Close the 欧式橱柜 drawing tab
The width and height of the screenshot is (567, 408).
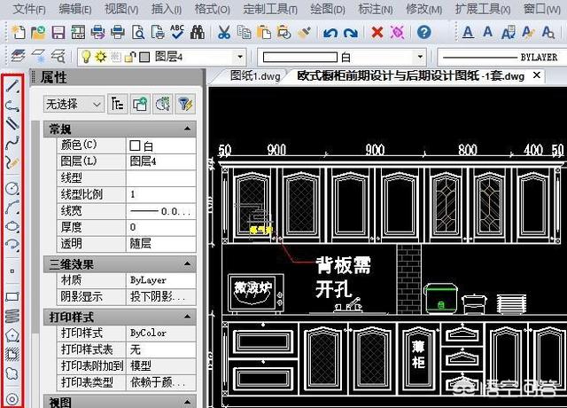(x=537, y=75)
